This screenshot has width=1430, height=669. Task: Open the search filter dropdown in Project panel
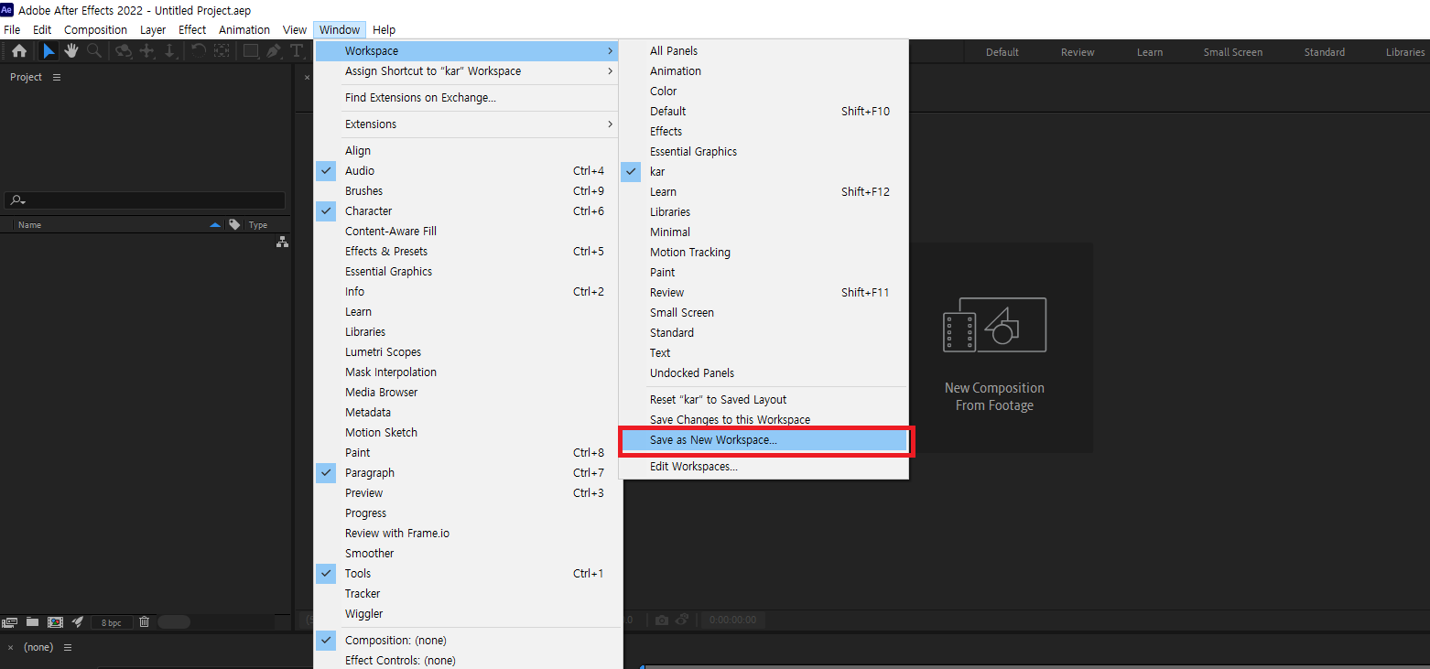tap(17, 200)
